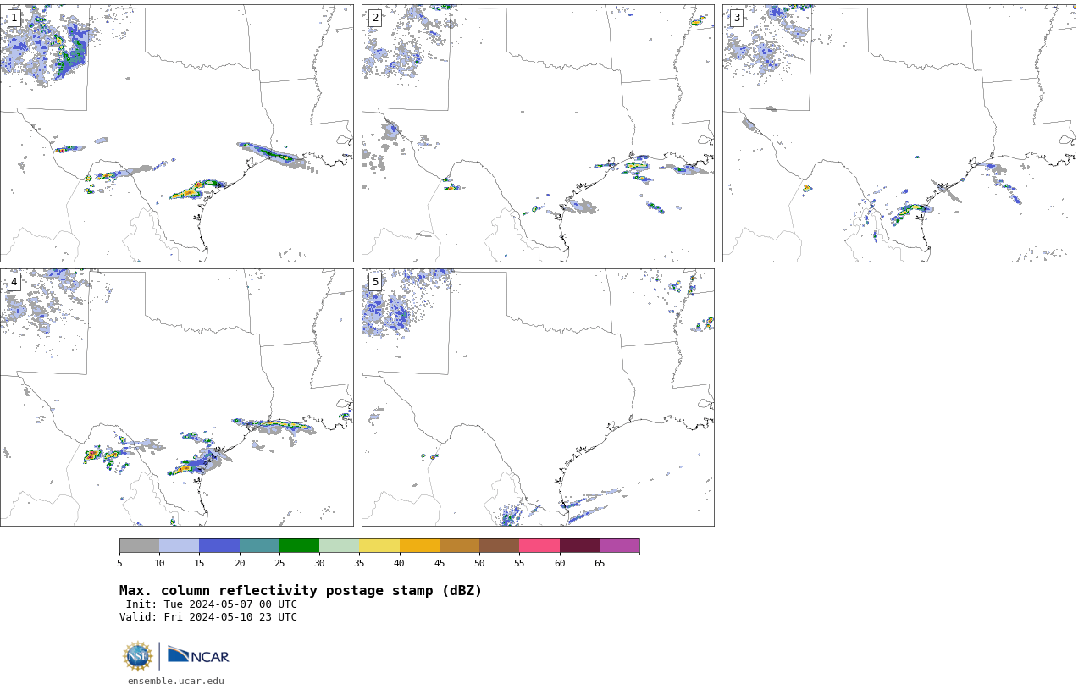The image size is (1084, 690).
Task: Click the panel label number 3
Action: [736, 18]
